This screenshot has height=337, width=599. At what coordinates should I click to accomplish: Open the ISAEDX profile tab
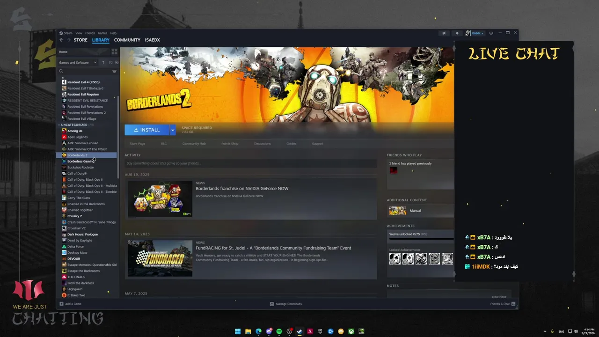[x=153, y=40]
